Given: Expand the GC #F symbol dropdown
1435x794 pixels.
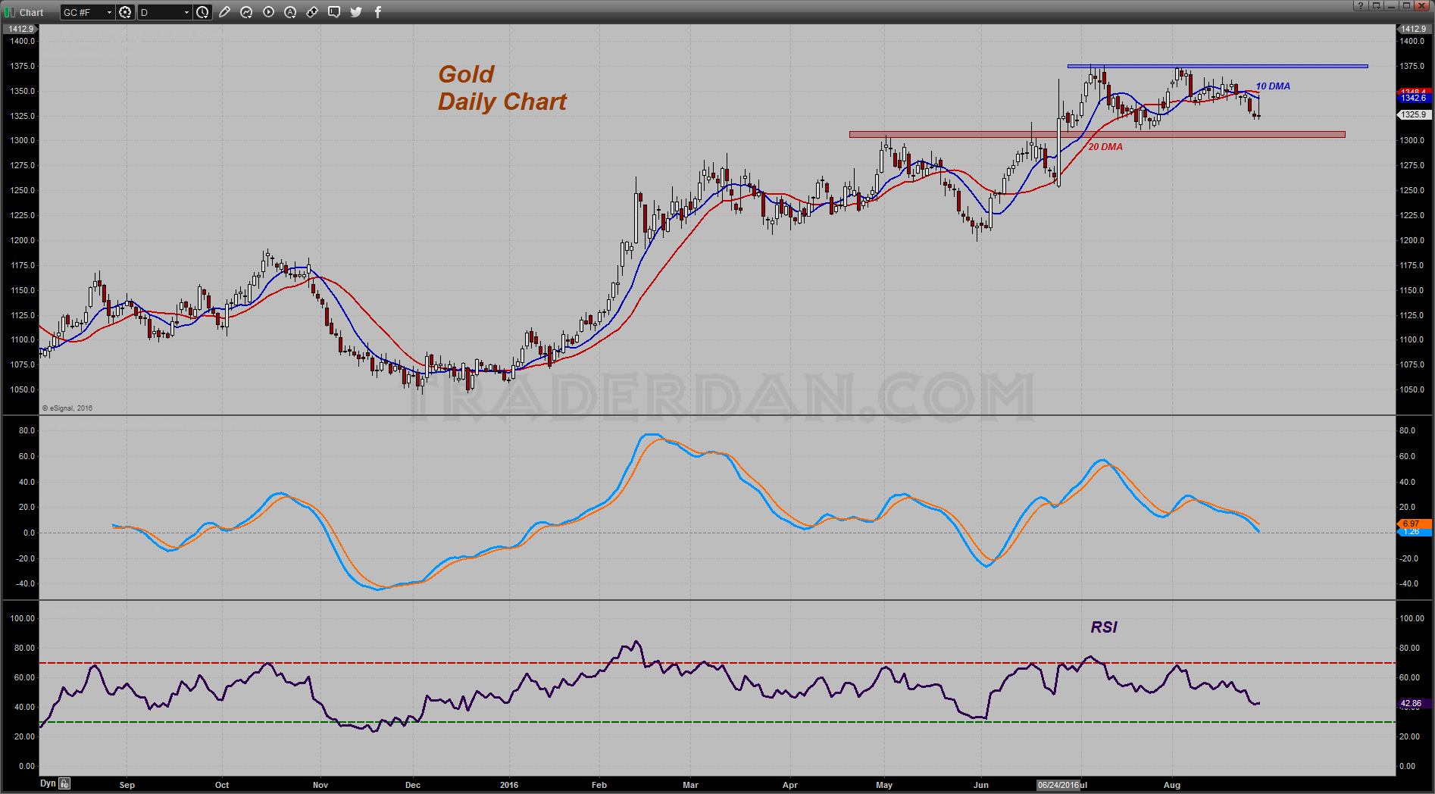Looking at the screenshot, I should 109,12.
